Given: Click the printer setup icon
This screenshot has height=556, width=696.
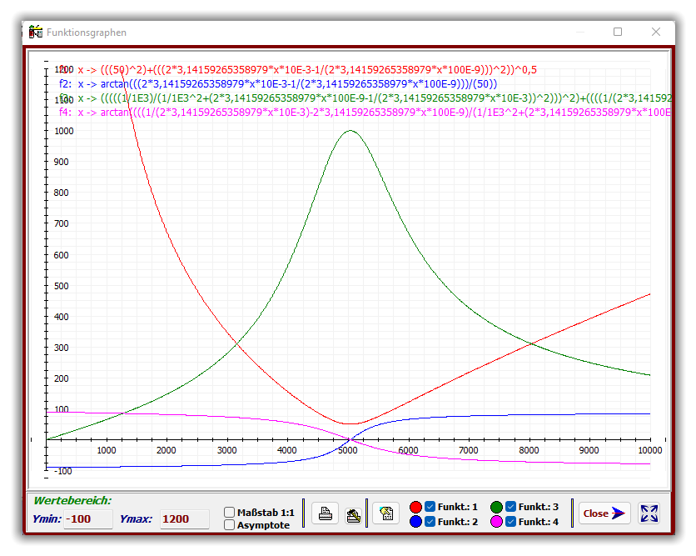Looking at the screenshot, I should 352,513.
